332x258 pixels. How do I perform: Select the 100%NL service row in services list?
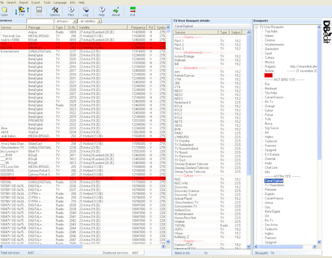coord(83,182)
